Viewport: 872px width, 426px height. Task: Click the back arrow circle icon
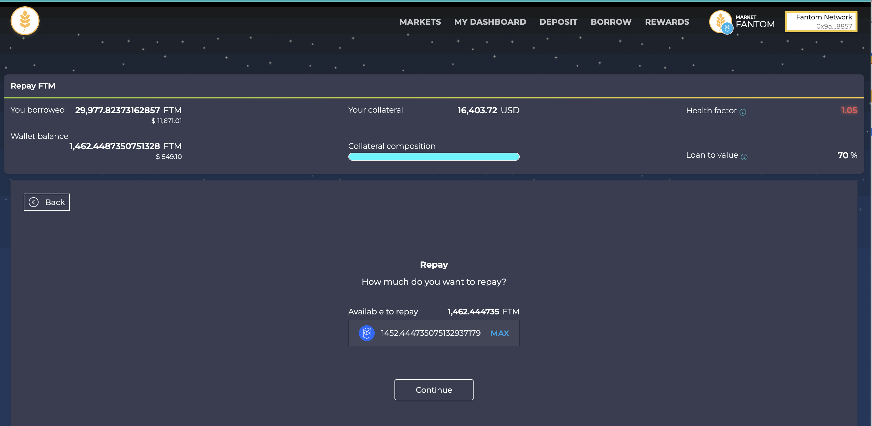(x=34, y=202)
